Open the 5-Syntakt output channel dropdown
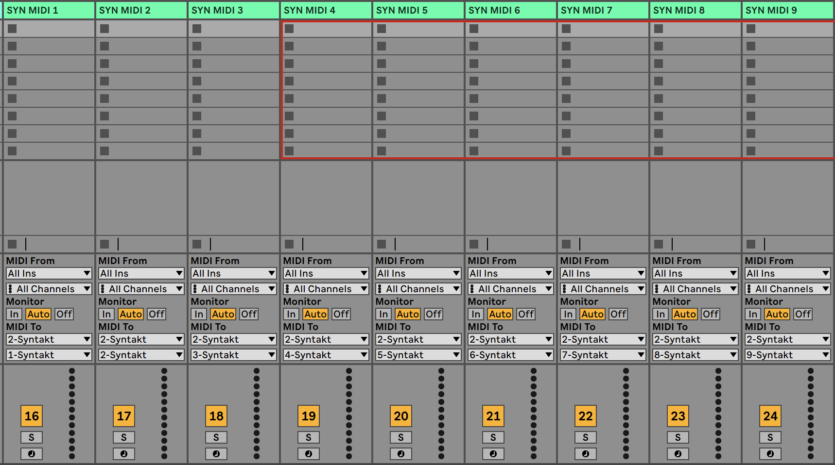Viewport: 835px width, 465px height. pyautogui.click(x=418, y=355)
